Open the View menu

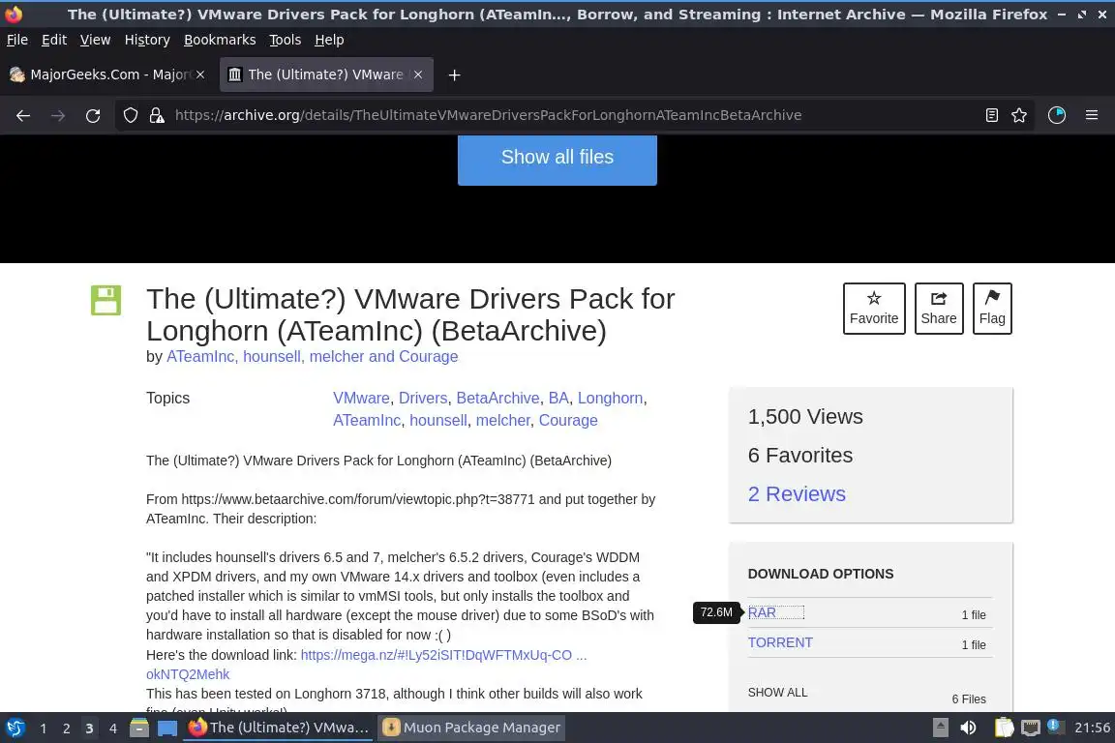(95, 40)
